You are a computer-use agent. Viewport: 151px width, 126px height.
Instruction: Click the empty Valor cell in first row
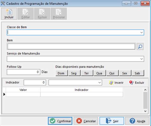pyautogui.click(x=23, y=94)
